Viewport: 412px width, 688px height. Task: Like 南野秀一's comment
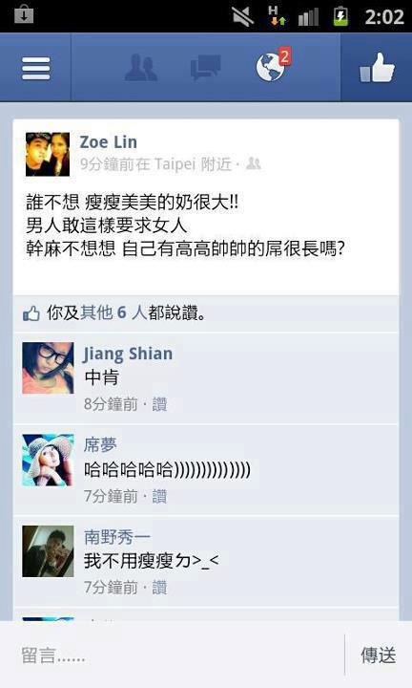coord(159,588)
